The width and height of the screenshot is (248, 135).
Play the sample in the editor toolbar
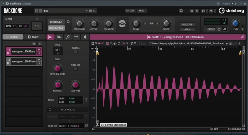click(93, 43)
